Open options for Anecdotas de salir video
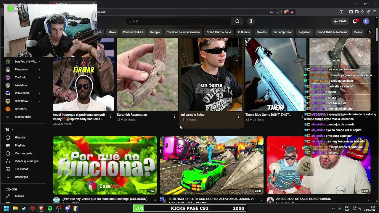This screenshot has height=213, width=379. pyautogui.click(x=369, y=199)
